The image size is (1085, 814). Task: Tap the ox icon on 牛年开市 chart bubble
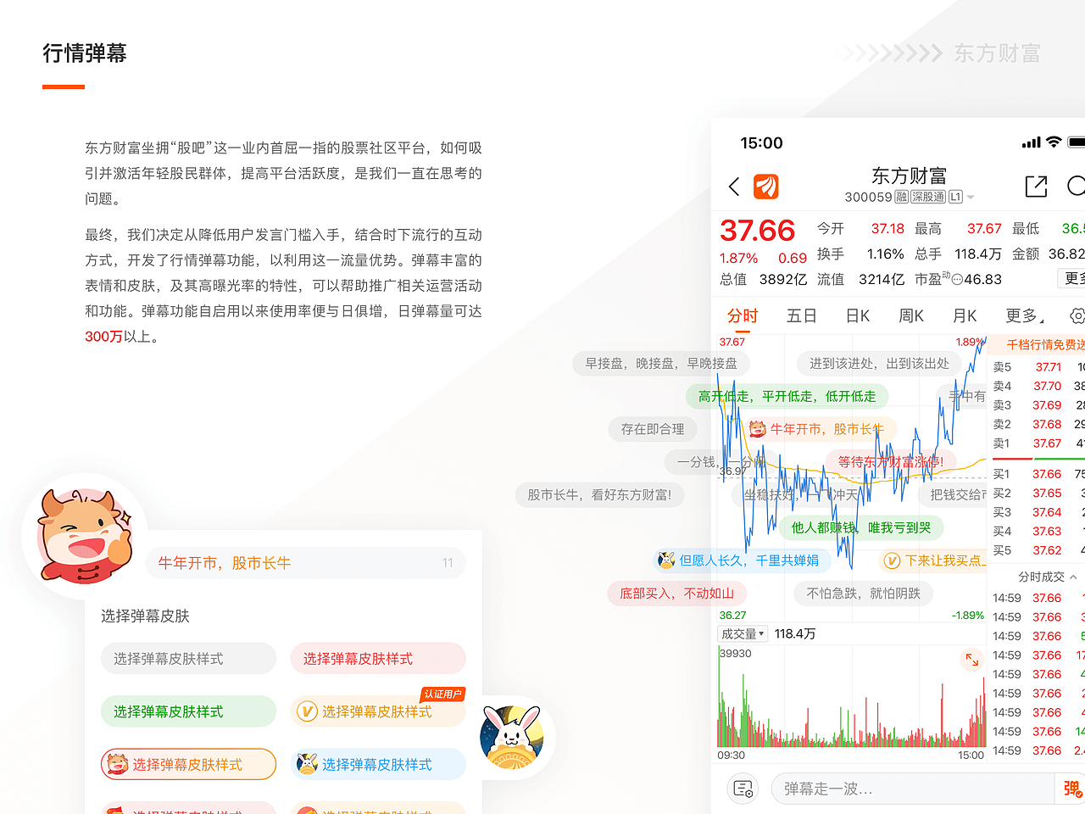tap(758, 429)
